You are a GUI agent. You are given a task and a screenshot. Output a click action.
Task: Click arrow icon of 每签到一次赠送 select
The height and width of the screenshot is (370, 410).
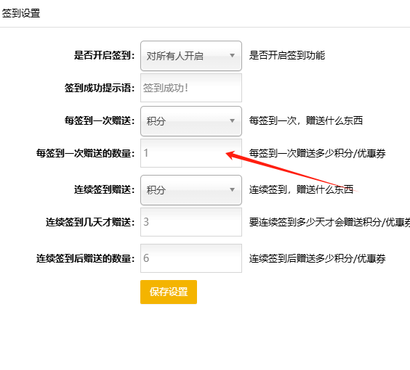coord(232,121)
